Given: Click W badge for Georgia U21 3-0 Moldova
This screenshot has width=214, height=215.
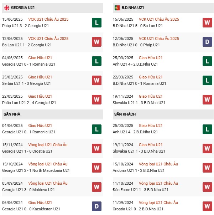Looking at the screenshot, I should point(96,186).
